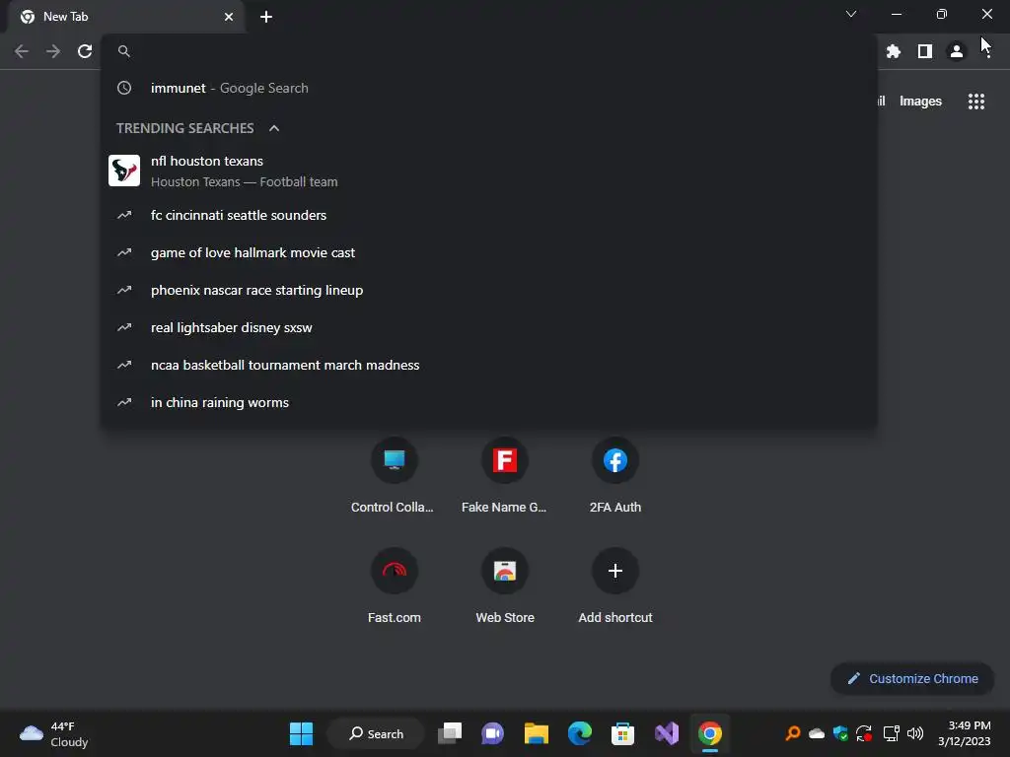Select the immunet Google Search suggestion
1010x757 pixels.
click(489, 88)
